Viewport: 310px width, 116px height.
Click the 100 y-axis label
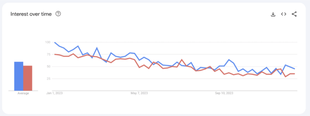point(47,43)
